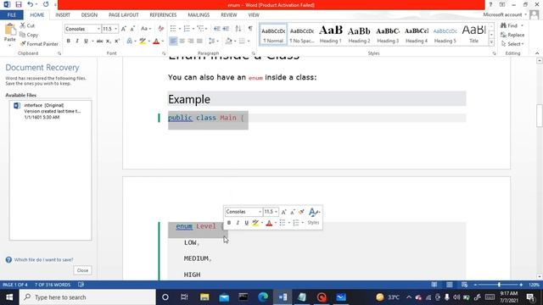Decrease the paragraph indent
Screen dimensions: 543x305
[x=217, y=29]
